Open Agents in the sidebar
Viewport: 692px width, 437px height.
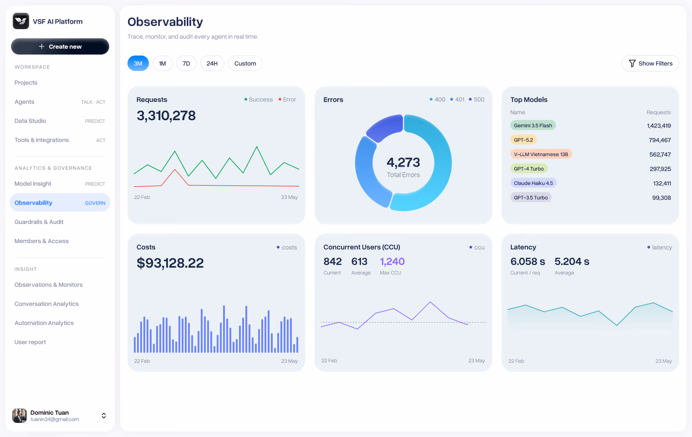pos(60,102)
